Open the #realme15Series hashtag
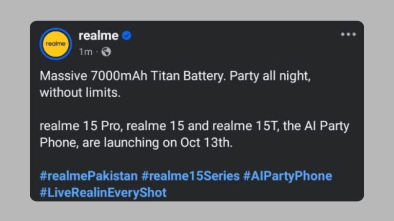Viewport: 394px width, 221px height. click(190, 176)
